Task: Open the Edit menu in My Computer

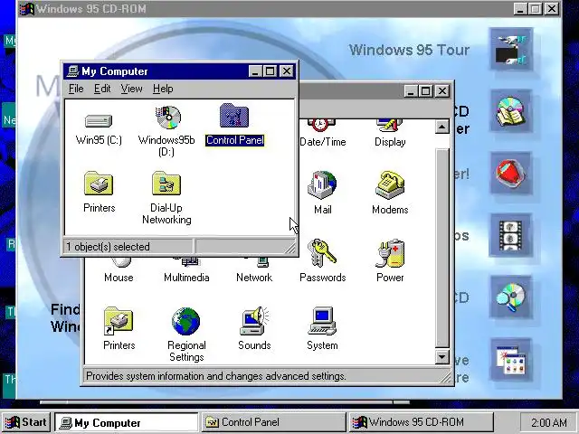Action: click(x=102, y=89)
